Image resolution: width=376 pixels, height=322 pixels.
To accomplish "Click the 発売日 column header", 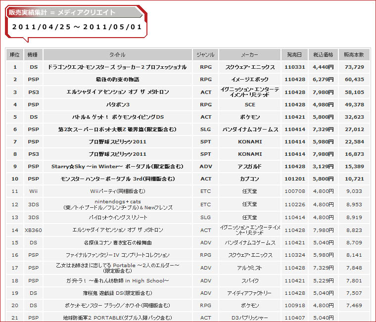I will point(294,55).
